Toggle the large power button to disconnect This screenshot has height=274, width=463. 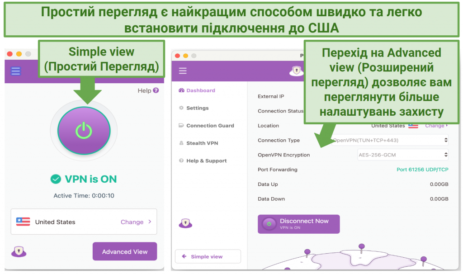[84, 130]
